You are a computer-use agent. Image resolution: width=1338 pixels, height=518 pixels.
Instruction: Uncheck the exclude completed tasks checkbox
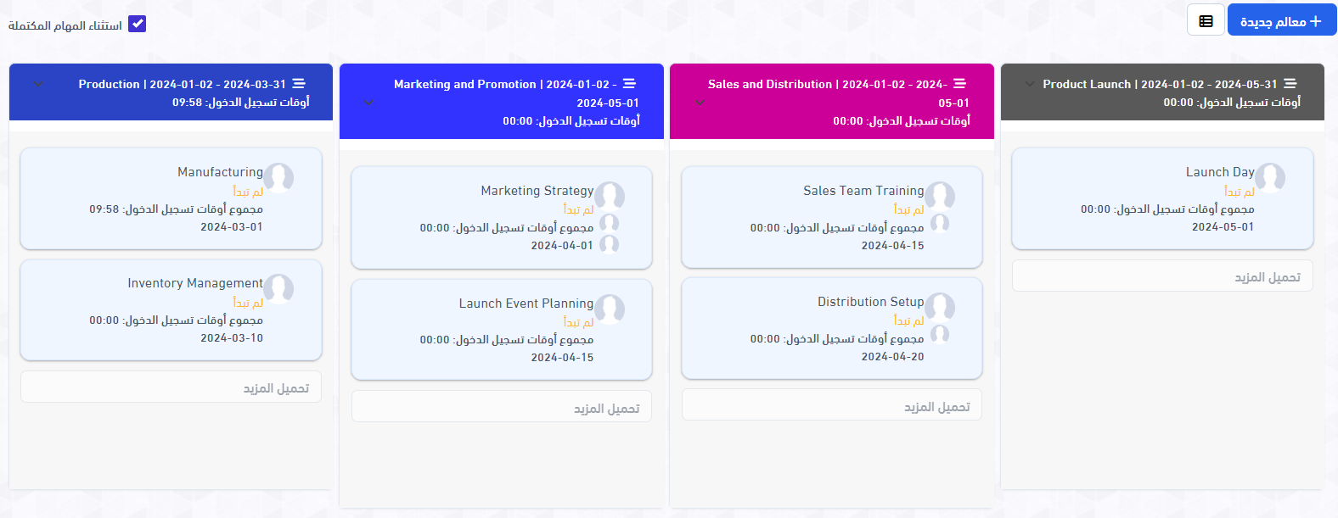(137, 24)
